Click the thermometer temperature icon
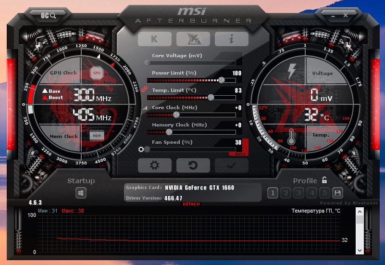The width and height of the screenshot is (385, 265). pyautogui.click(x=291, y=137)
